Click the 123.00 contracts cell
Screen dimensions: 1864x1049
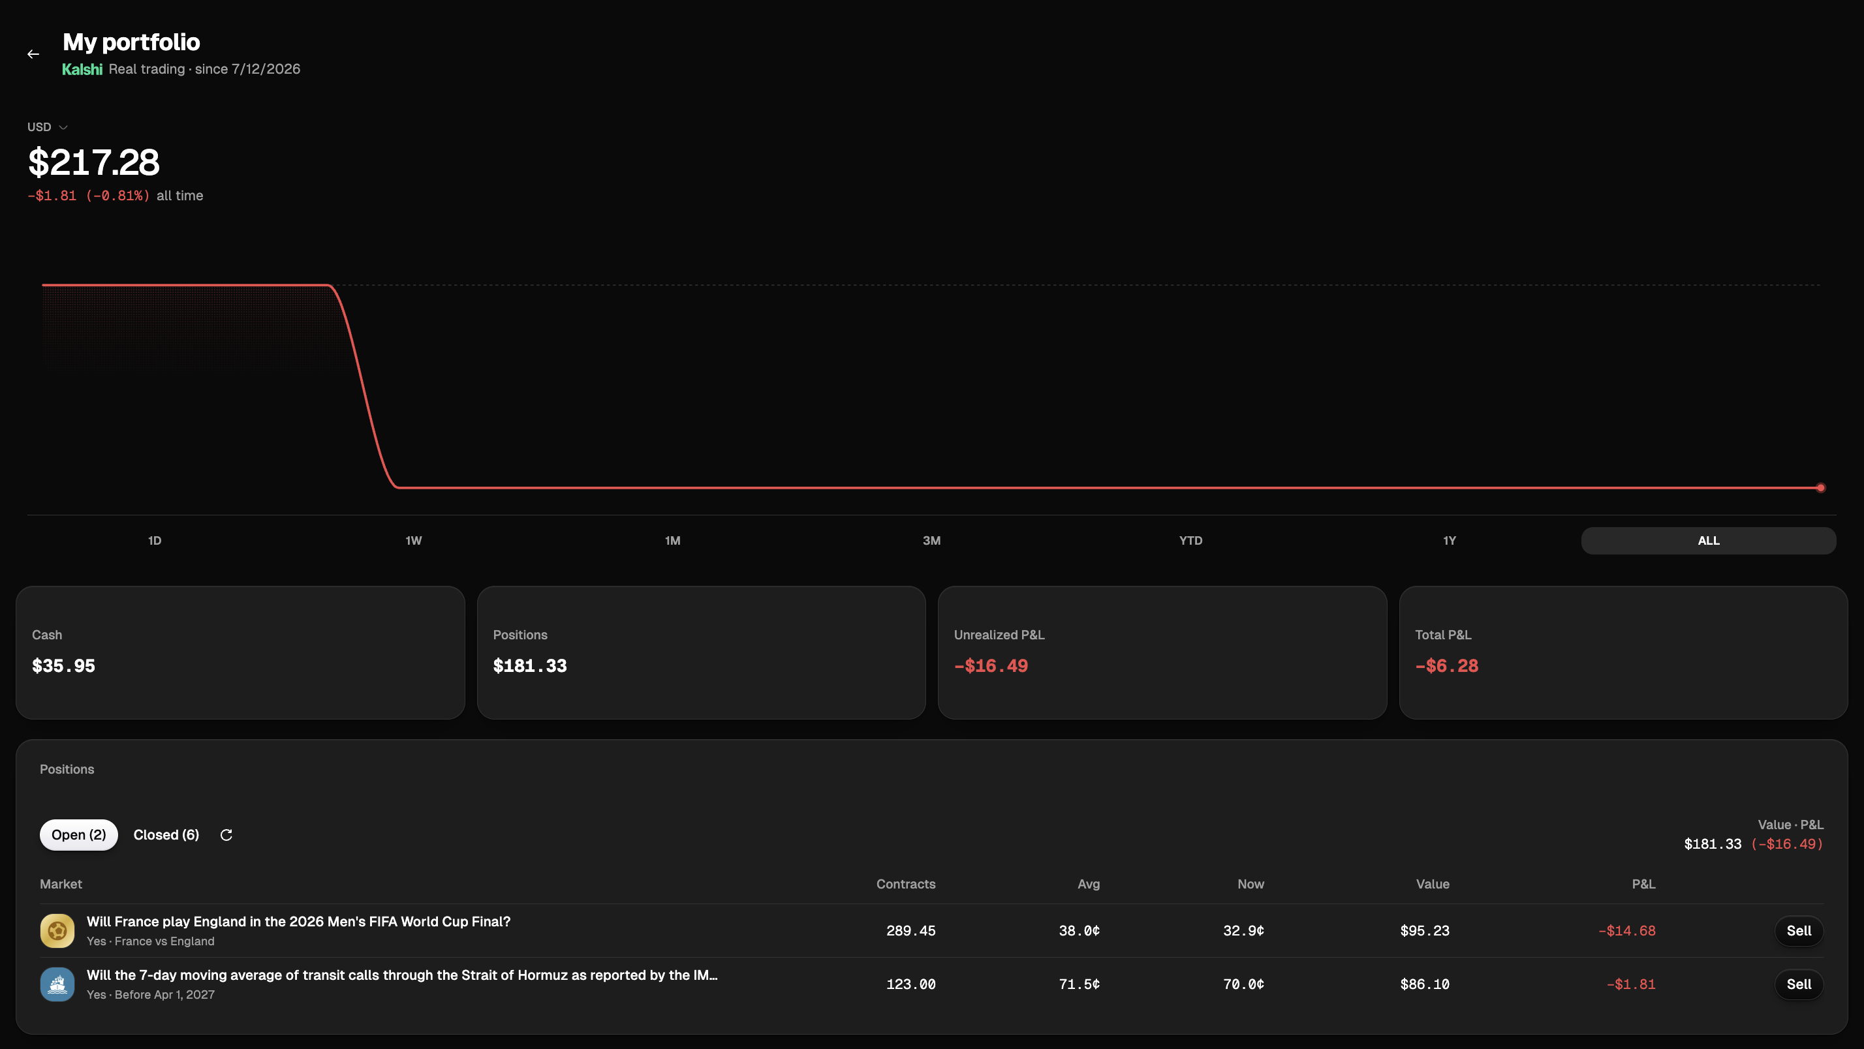click(911, 984)
